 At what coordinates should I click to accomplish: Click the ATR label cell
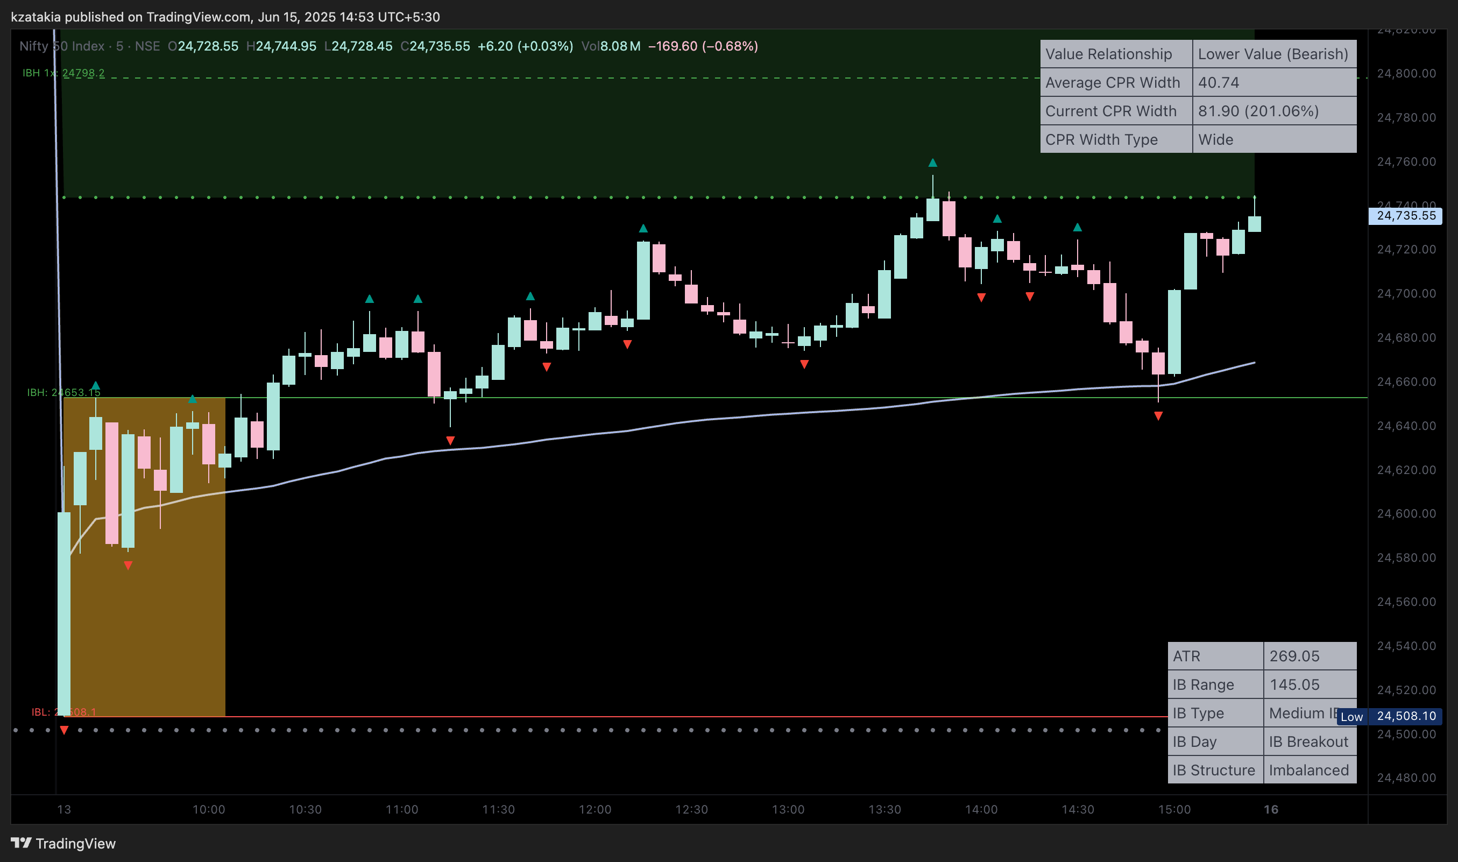[1215, 656]
